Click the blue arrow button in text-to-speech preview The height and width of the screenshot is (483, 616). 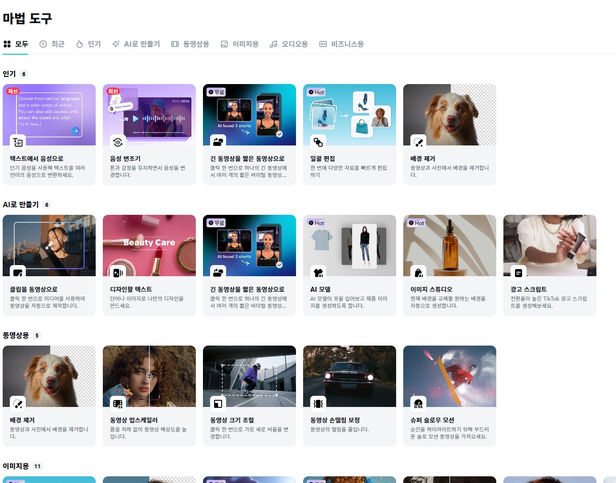pos(75,131)
